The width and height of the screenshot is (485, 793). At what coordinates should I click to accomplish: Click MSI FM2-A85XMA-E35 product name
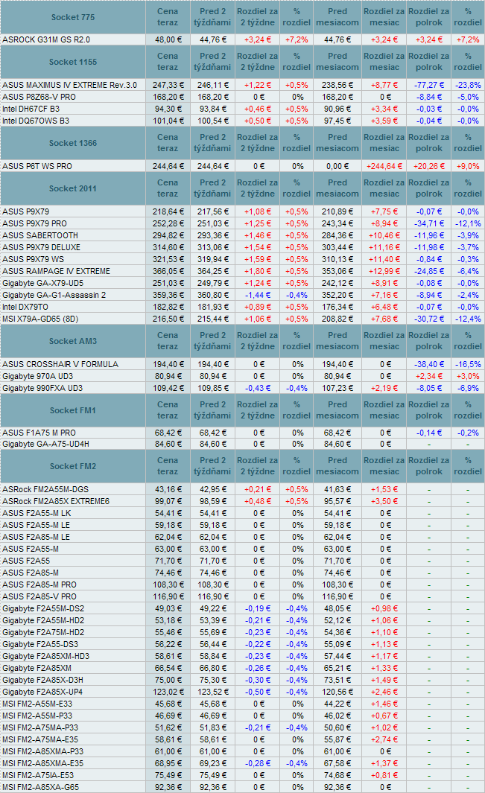pos(42,764)
